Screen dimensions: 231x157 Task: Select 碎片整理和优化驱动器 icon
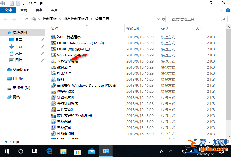[53, 116]
